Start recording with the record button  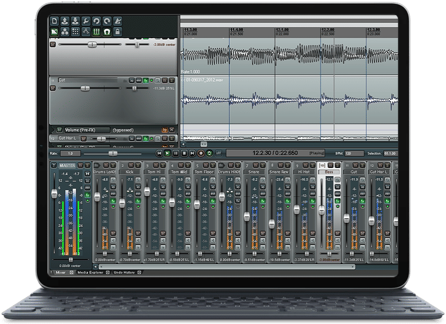pos(201,154)
